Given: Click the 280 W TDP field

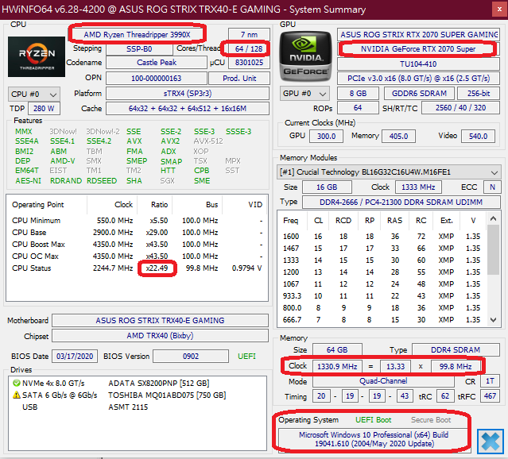Looking at the screenshot, I should tap(44, 109).
